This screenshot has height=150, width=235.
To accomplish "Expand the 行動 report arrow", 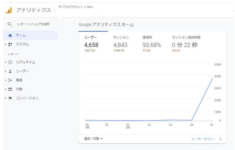I will (5, 89).
